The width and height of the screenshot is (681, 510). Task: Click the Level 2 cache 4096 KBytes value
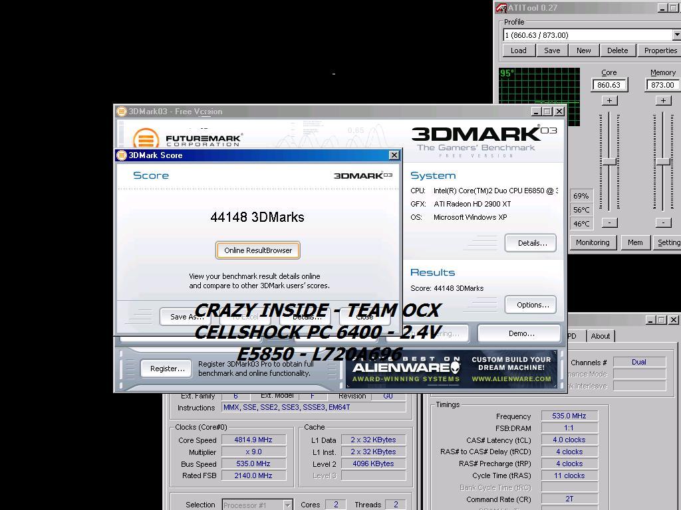(x=374, y=464)
